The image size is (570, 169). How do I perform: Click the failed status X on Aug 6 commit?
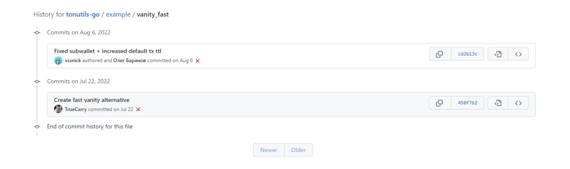point(198,61)
